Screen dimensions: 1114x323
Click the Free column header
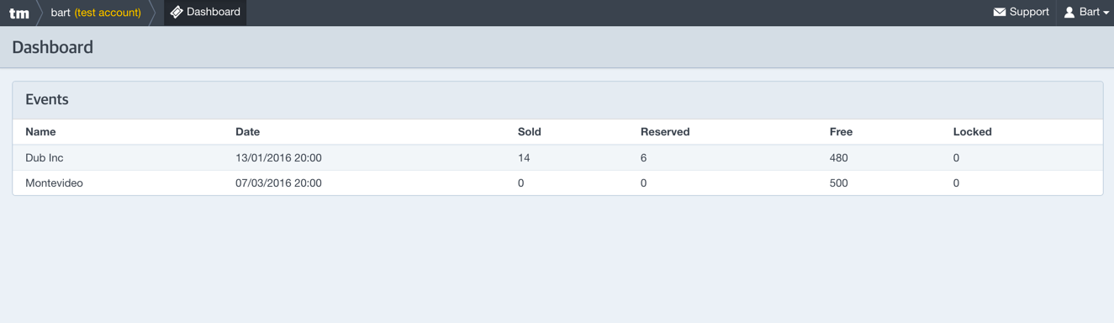[x=841, y=132]
